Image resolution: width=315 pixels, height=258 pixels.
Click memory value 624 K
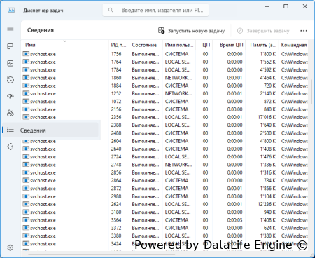click(270, 228)
